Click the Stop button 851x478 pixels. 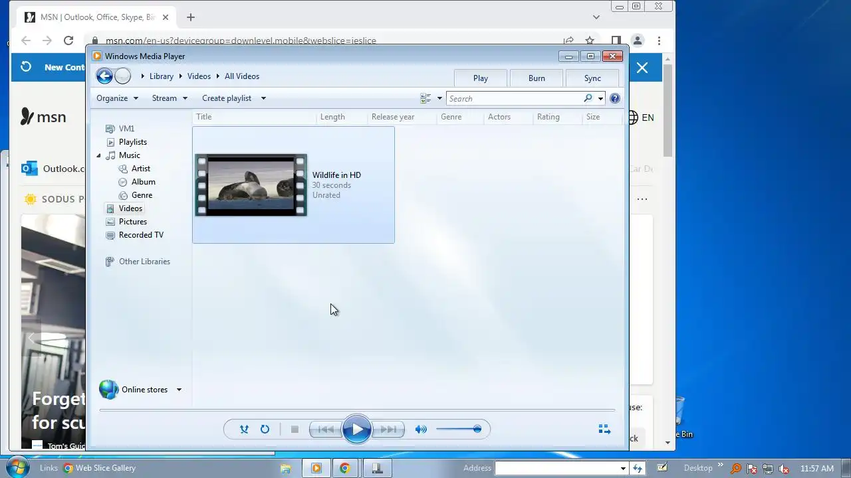pyautogui.click(x=295, y=430)
